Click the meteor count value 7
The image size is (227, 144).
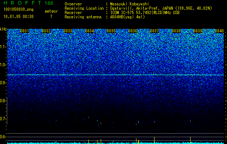51,17
